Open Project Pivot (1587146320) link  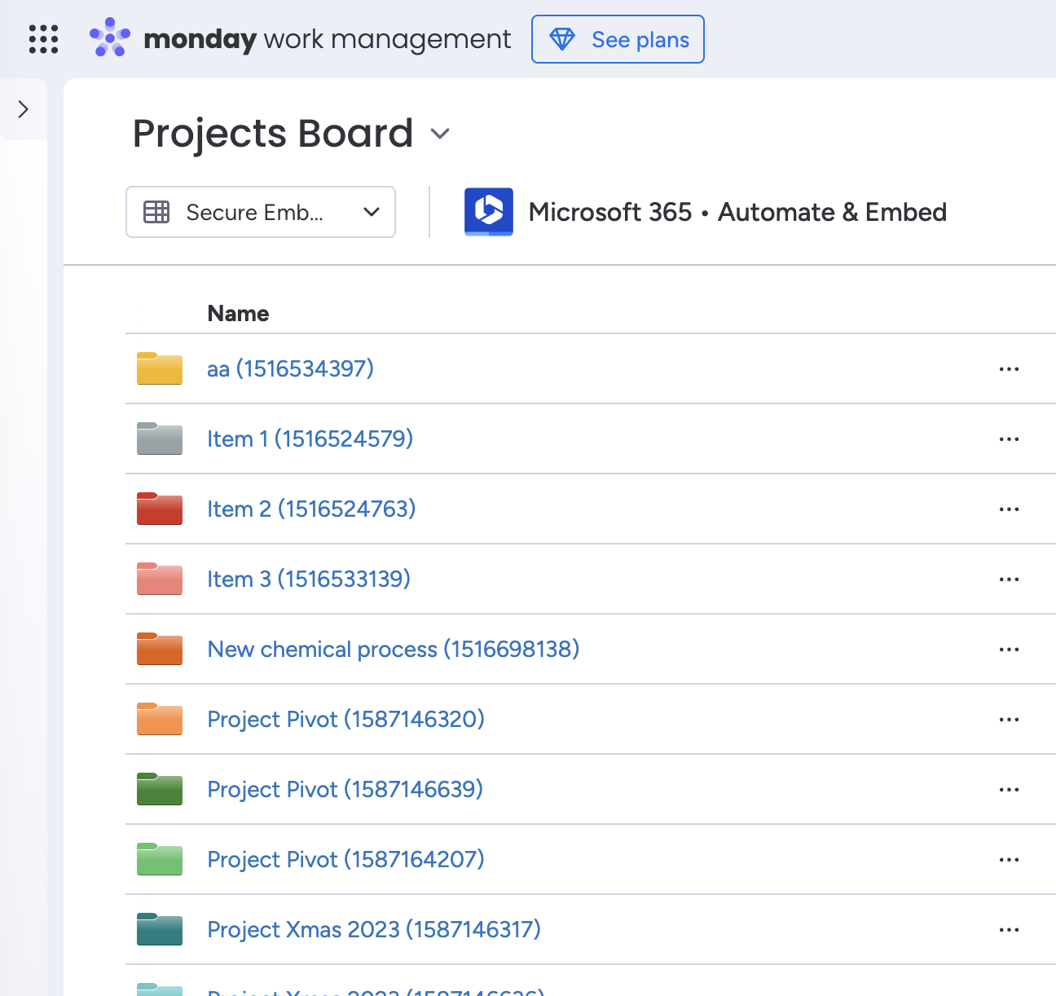pos(345,720)
